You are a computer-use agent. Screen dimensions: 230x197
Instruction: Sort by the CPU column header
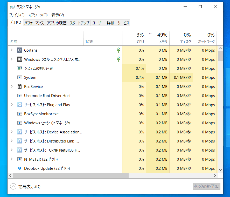[134, 38]
